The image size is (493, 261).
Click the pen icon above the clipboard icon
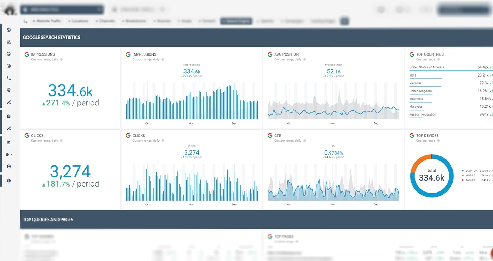9,102
